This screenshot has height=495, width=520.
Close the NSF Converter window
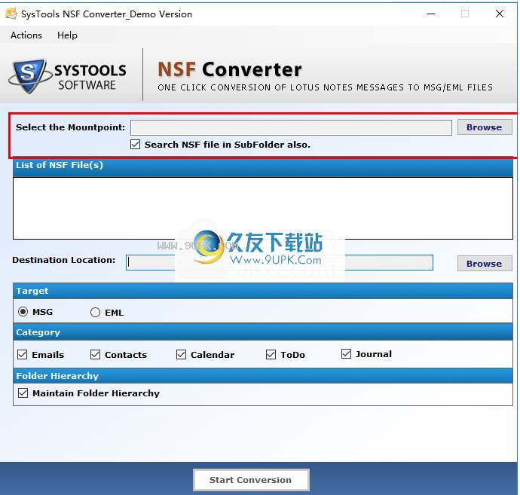[x=500, y=14]
